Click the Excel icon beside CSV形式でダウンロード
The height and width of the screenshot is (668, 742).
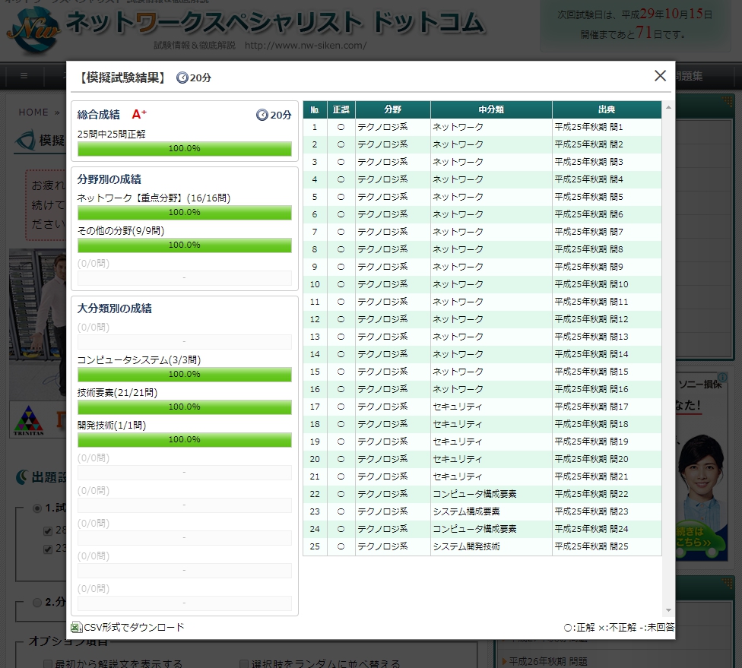pyautogui.click(x=76, y=627)
